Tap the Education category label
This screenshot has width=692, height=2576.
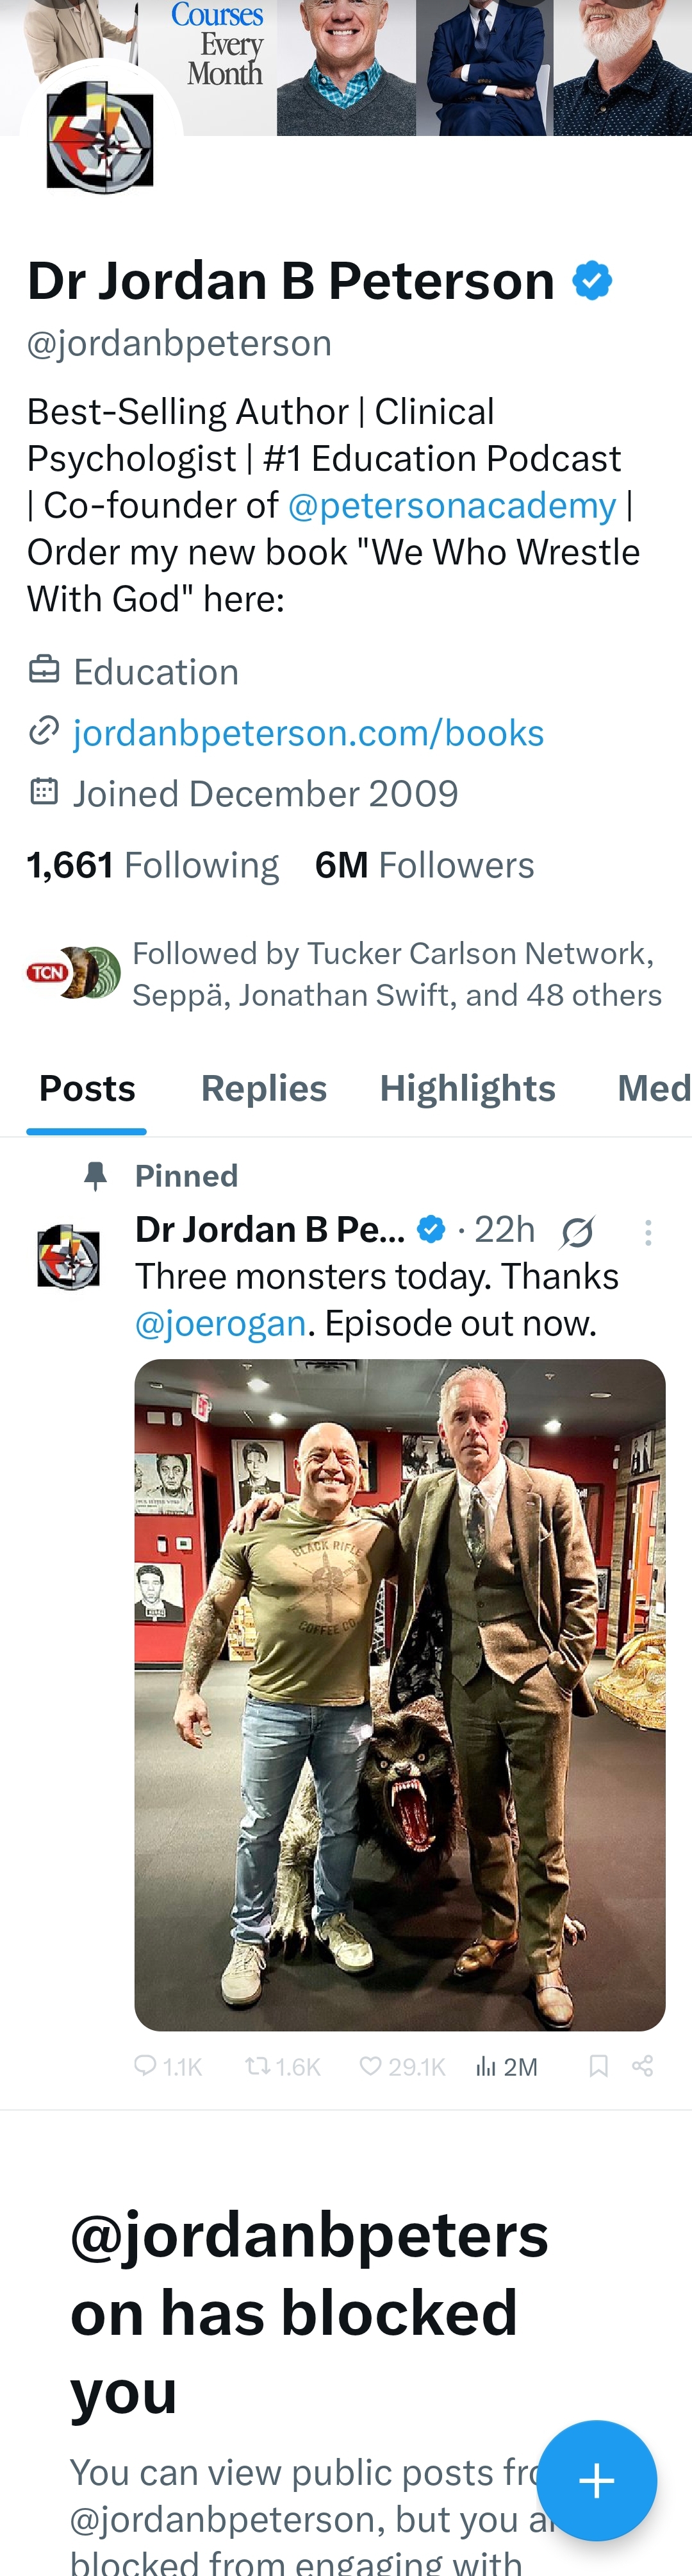tap(156, 672)
